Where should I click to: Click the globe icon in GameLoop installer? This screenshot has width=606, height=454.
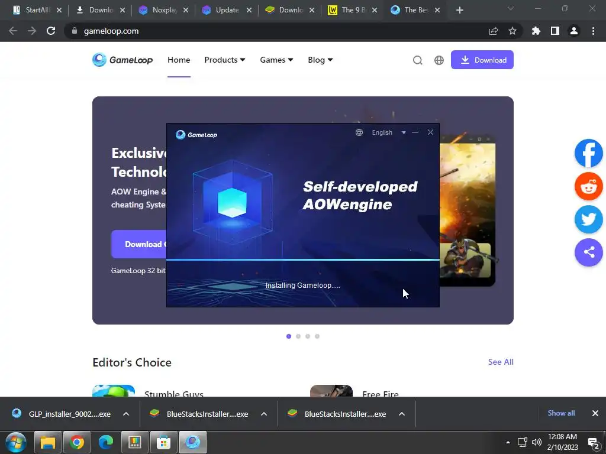(359, 132)
